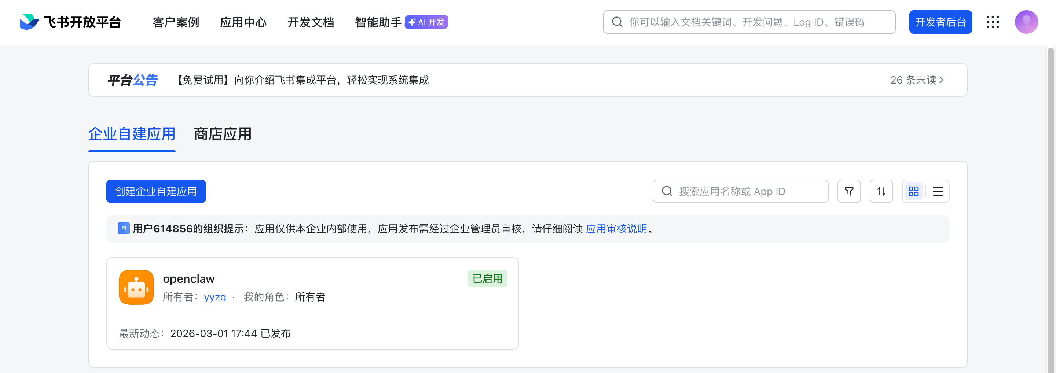The width and height of the screenshot is (1056, 373).
Task: Open the nine-dot app launcher grid
Action: click(993, 22)
